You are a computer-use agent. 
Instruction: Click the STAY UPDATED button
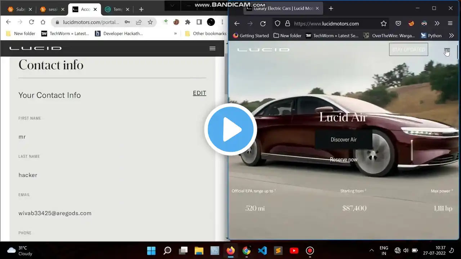408,50
